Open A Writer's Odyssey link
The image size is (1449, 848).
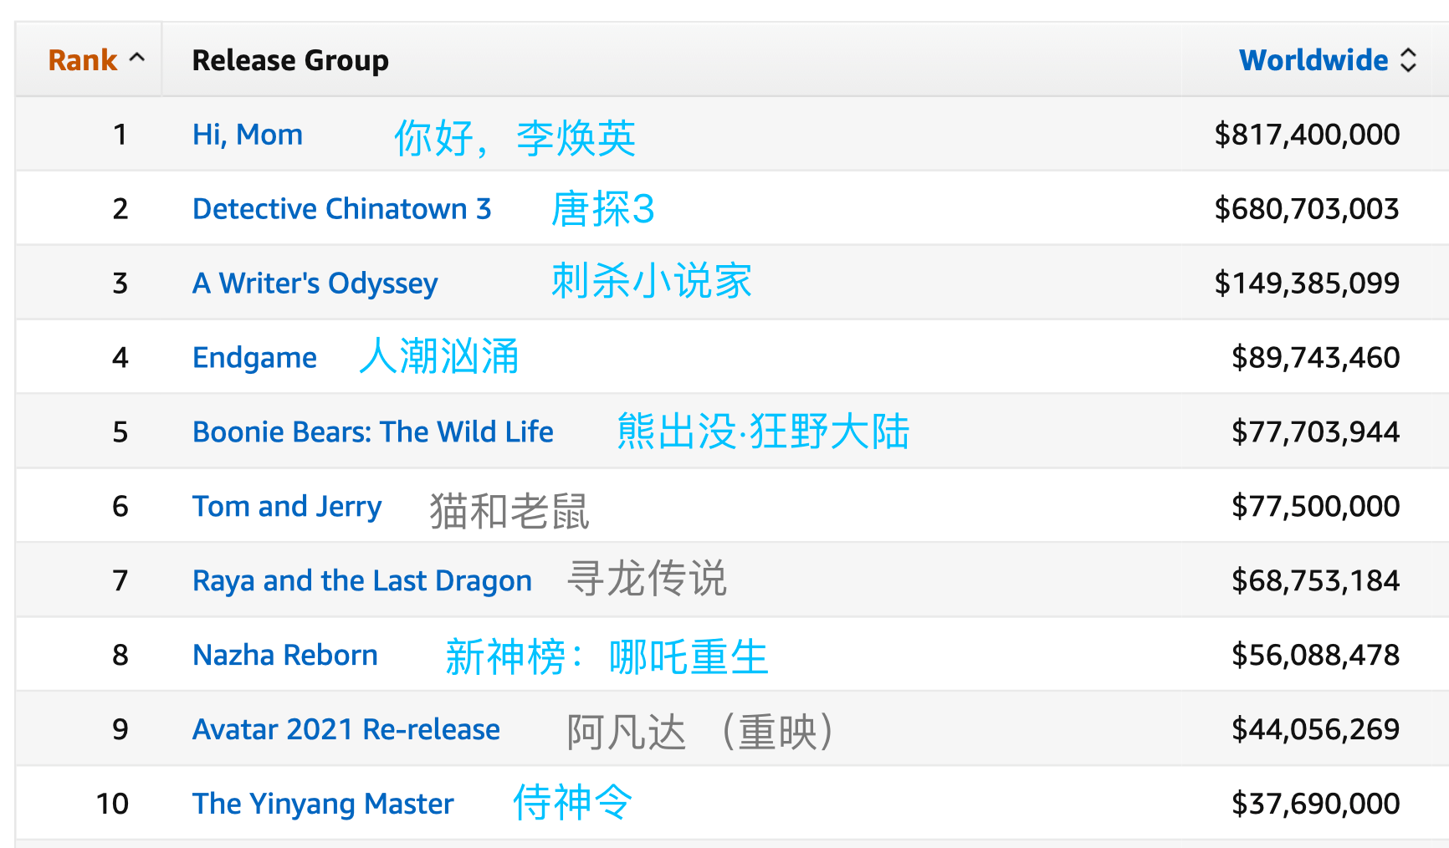coord(315,284)
